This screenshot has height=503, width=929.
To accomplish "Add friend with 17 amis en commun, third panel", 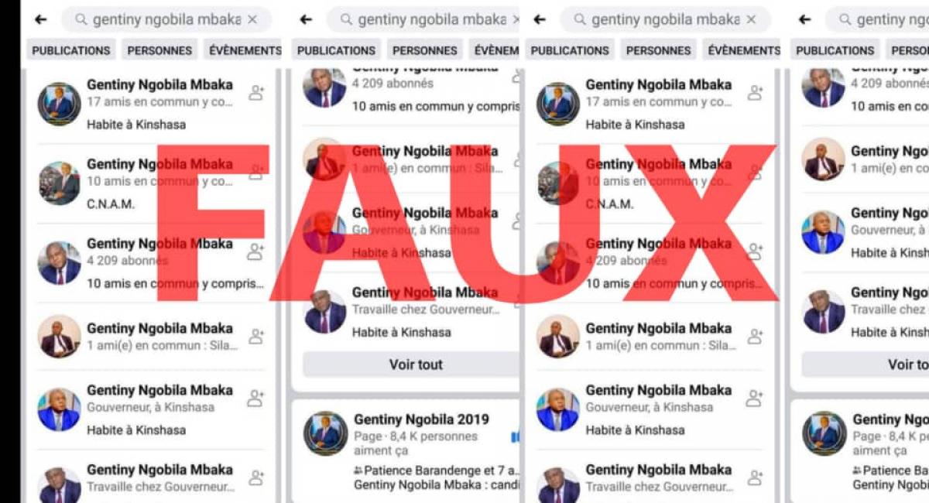I will (x=755, y=94).
